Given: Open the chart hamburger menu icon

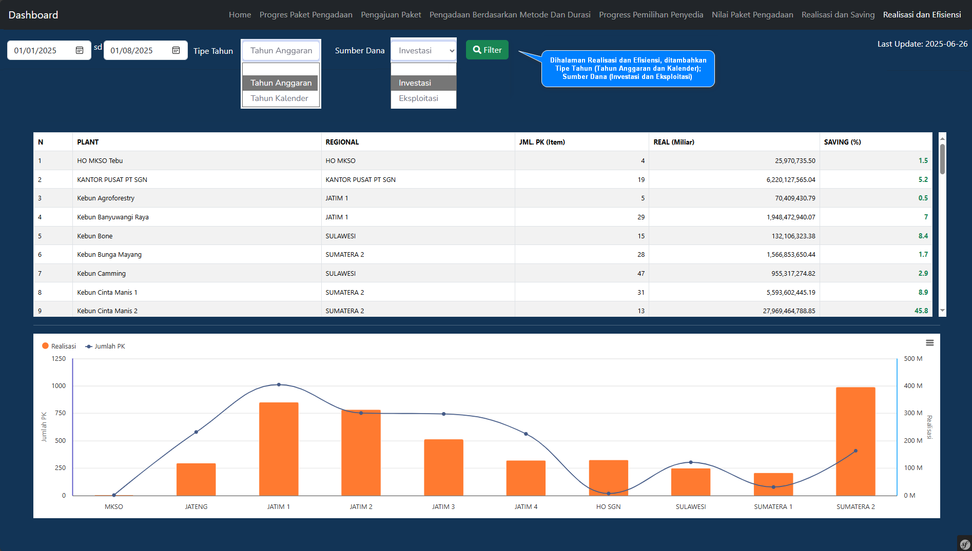Looking at the screenshot, I should pyautogui.click(x=929, y=343).
